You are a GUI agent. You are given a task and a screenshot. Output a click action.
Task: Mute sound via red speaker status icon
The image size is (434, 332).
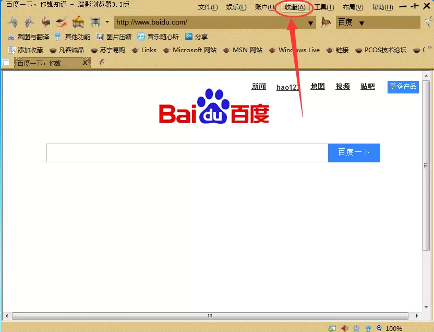(344, 328)
